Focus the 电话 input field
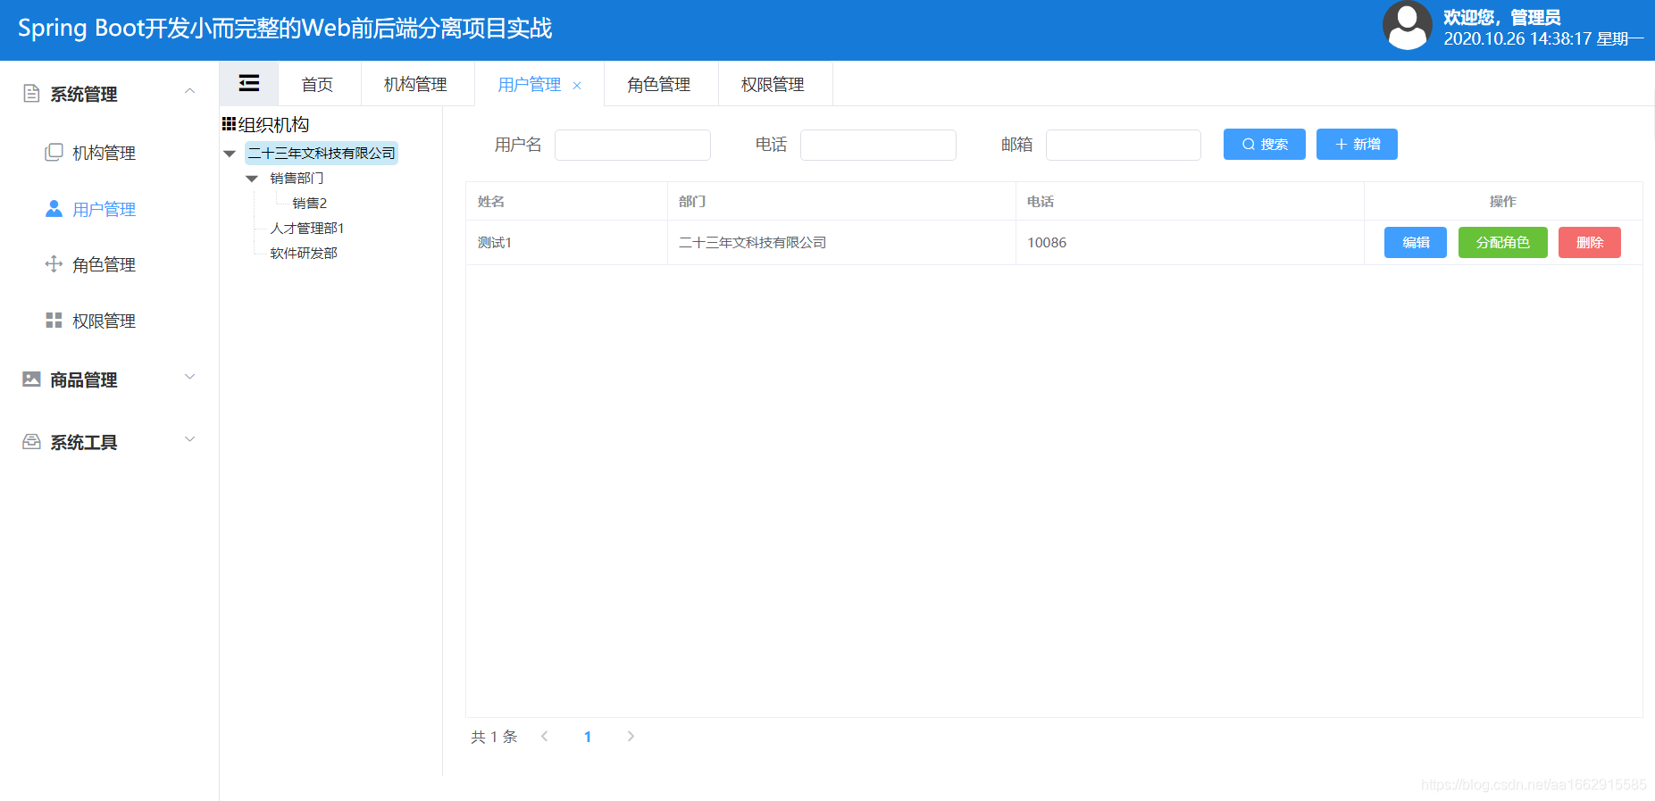Screen dimensions: 1655x801 coord(878,145)
